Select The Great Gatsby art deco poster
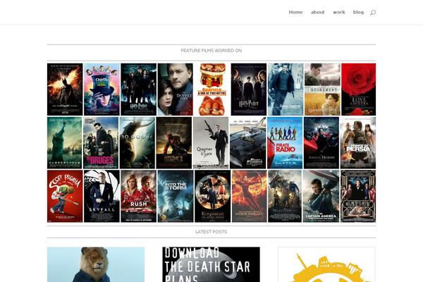This screenshot has height=282, width=423. pos(358,196)
